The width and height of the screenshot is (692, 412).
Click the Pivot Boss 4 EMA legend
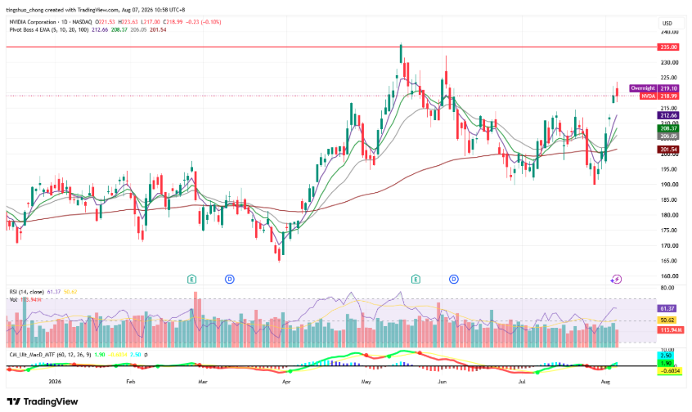pyautogui.click(x=49, y=30)
